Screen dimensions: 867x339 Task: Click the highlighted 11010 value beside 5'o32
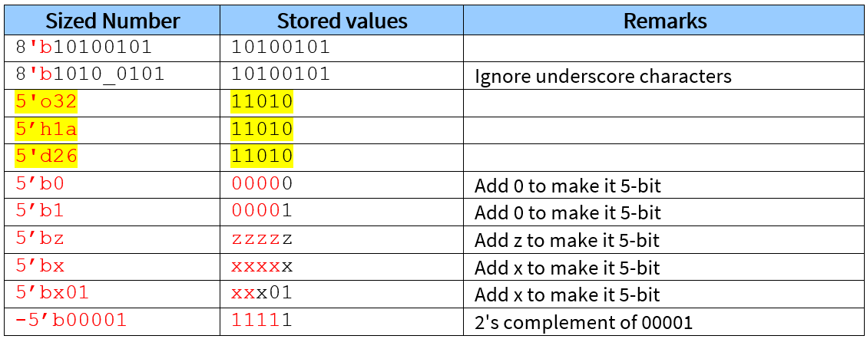coord(262,102)
